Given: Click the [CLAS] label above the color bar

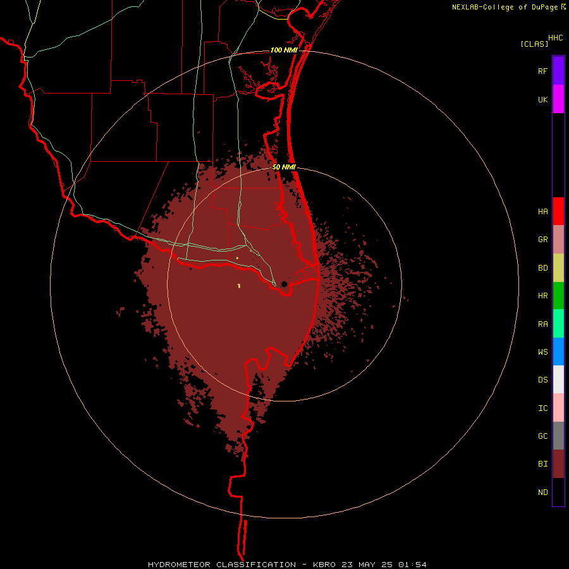Looking at the screenshot, I should (x=534, y=44).
